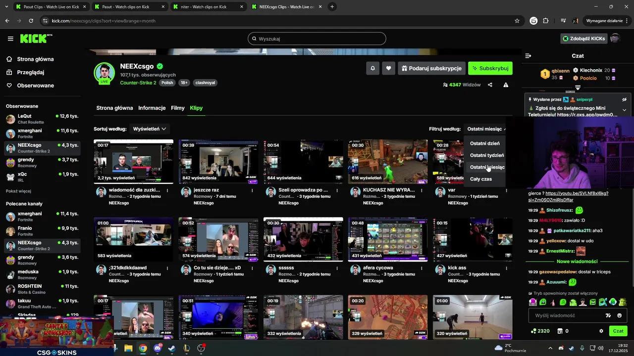Open ROSHTEIN in recommended channels
This screenshot has height=356, width=634.
coord(42,289)
